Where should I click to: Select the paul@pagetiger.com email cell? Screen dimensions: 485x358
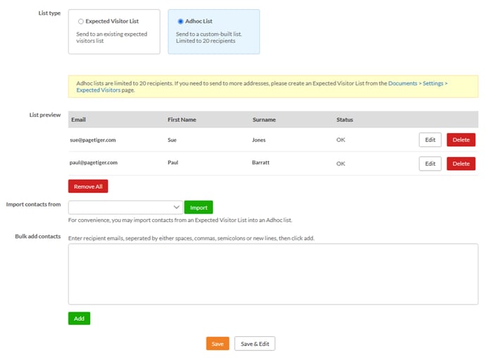pos(94,163)
